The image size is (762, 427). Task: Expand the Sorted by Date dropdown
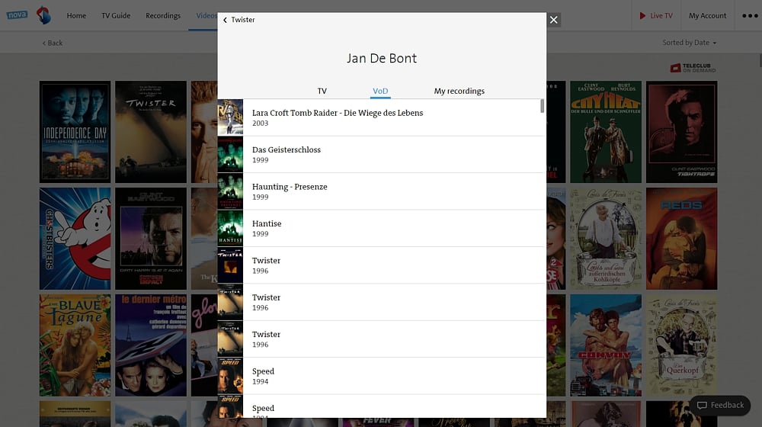(689, 43)
